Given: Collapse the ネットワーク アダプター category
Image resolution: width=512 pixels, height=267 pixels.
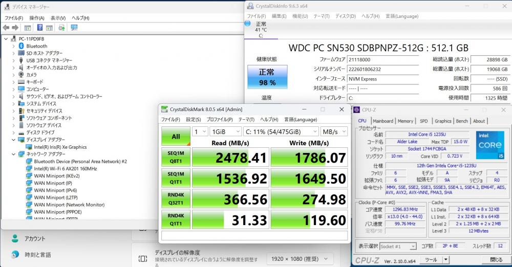Looking at the screenshot, I should (13, 154).
